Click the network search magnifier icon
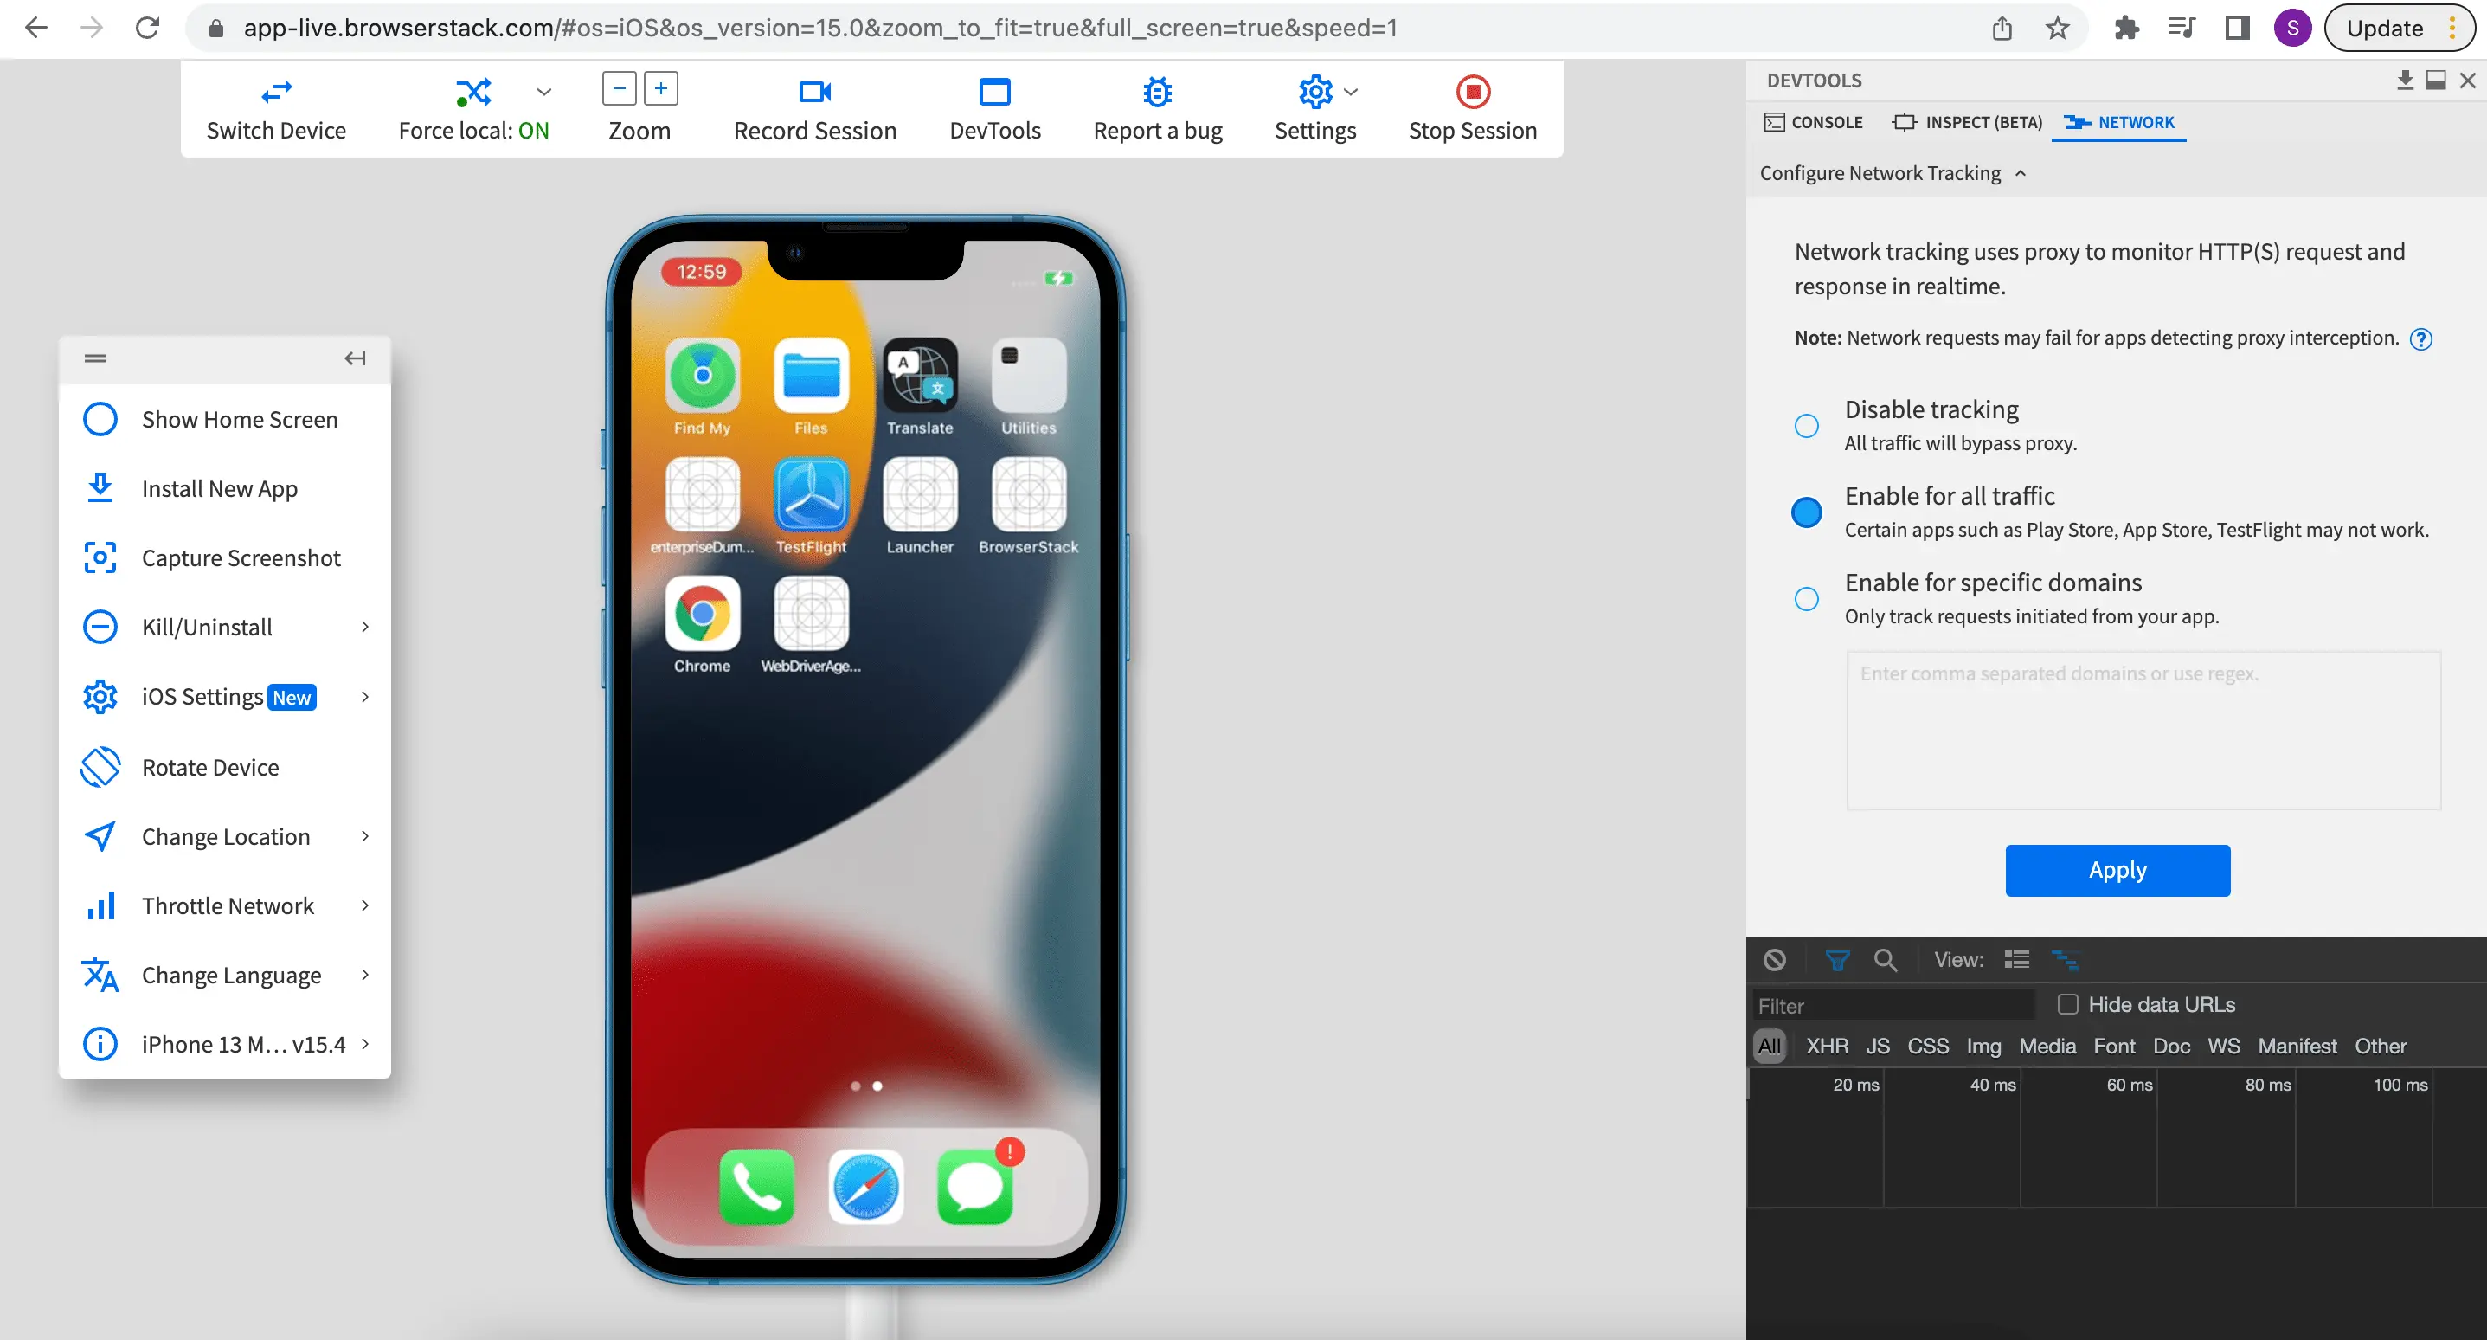Screen dimensions: 2487x1340 [x=1884, y=959]
